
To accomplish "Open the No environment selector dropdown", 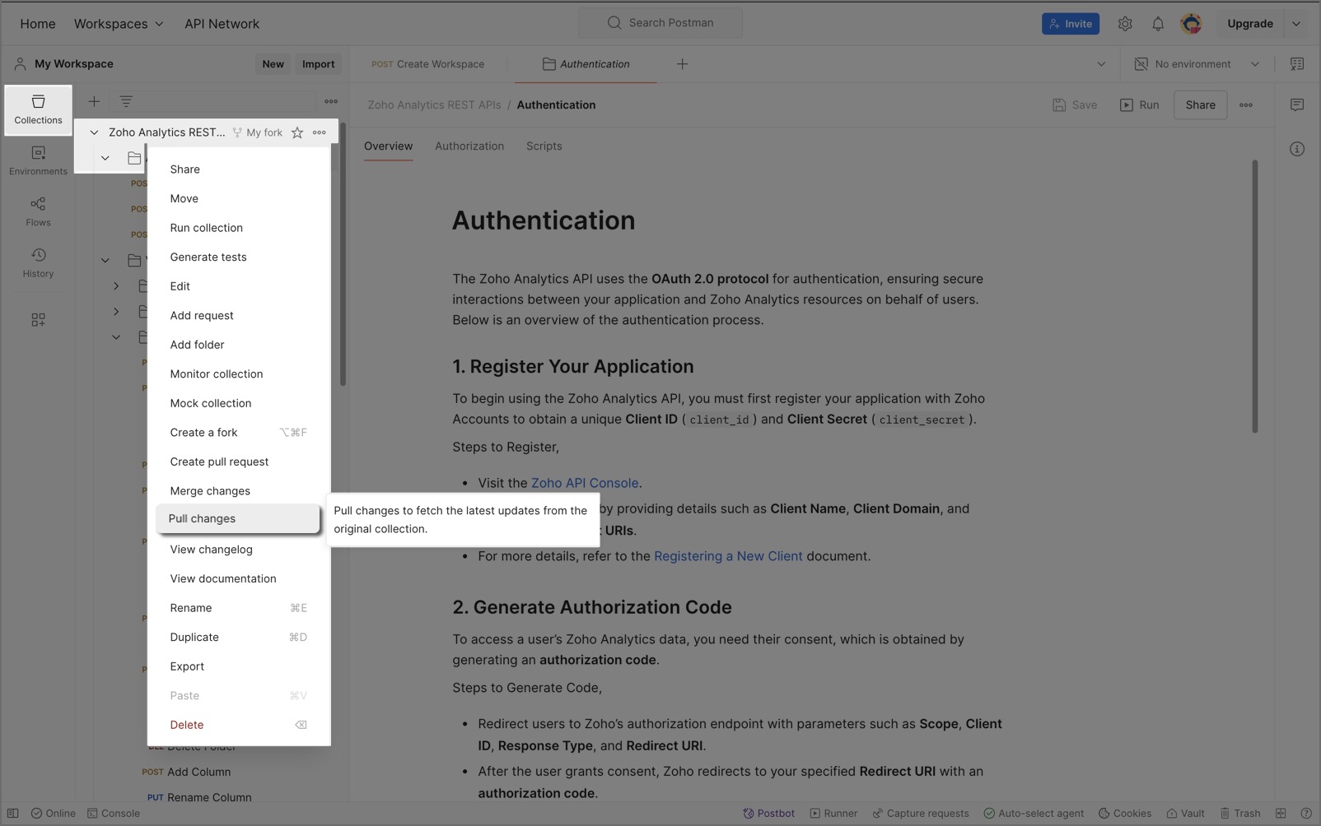I will click(x=1197, y=64).
